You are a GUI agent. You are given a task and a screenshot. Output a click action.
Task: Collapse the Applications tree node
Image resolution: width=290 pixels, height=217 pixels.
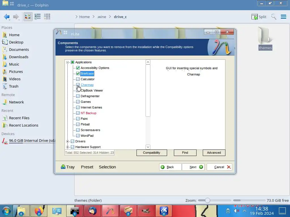point(67,62)
